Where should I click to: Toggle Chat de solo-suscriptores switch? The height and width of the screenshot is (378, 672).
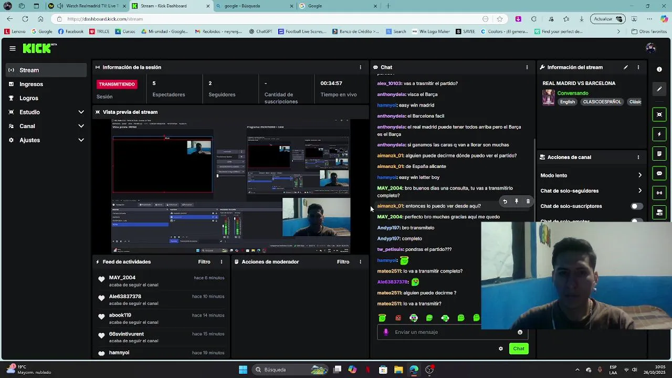[x=636, y=206]
